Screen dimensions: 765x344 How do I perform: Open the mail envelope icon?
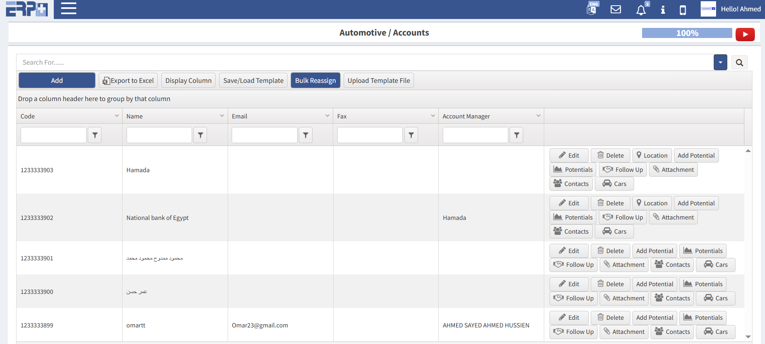[615, 9]
